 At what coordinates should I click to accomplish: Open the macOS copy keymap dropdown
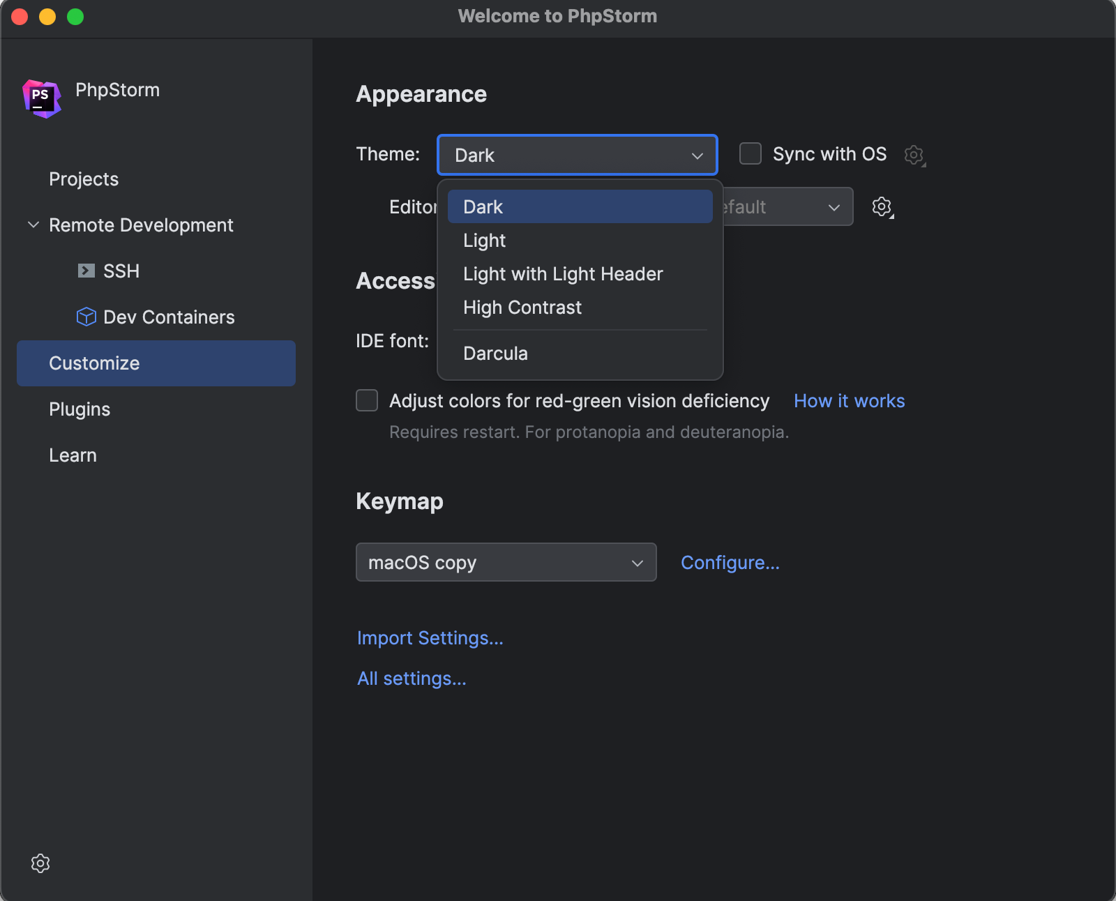tap(506, 562)
